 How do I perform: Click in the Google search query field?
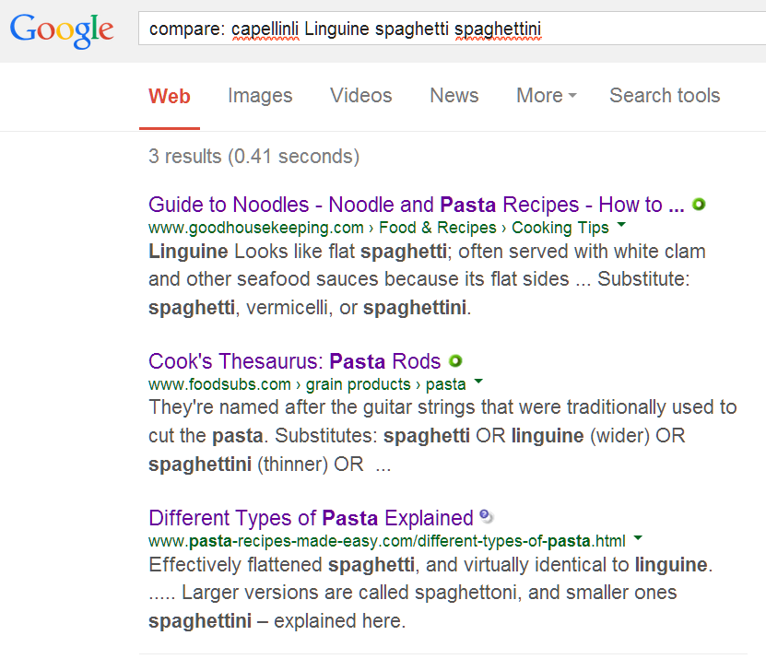click(452, 29)
